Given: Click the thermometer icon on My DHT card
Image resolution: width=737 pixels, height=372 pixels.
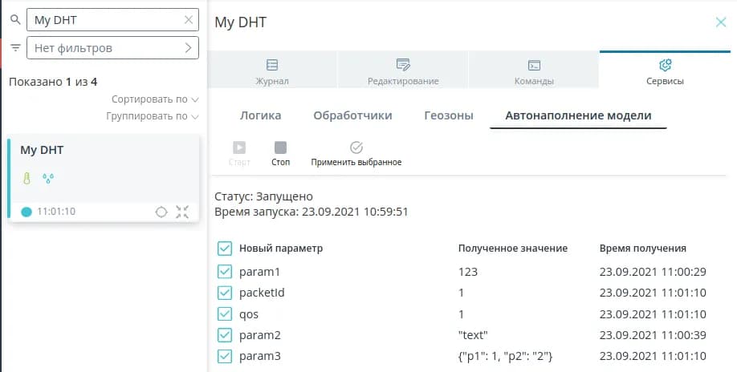Looking at the screenshot, I should pyautogui.click(x=26, y=177).
